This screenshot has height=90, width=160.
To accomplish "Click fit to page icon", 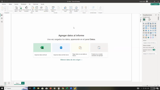I will tap(158, 85).
